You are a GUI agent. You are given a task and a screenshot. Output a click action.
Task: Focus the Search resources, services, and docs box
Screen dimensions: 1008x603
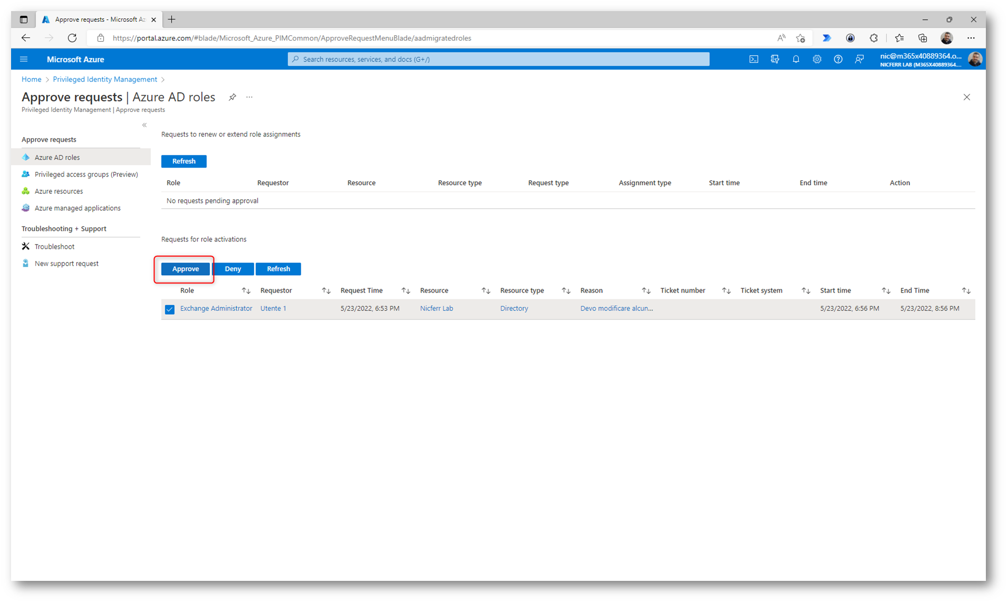(x=498, y=59)
